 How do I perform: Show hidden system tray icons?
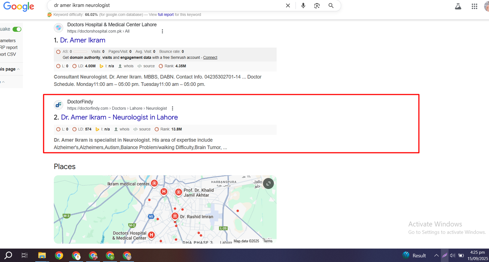point(436,255)
